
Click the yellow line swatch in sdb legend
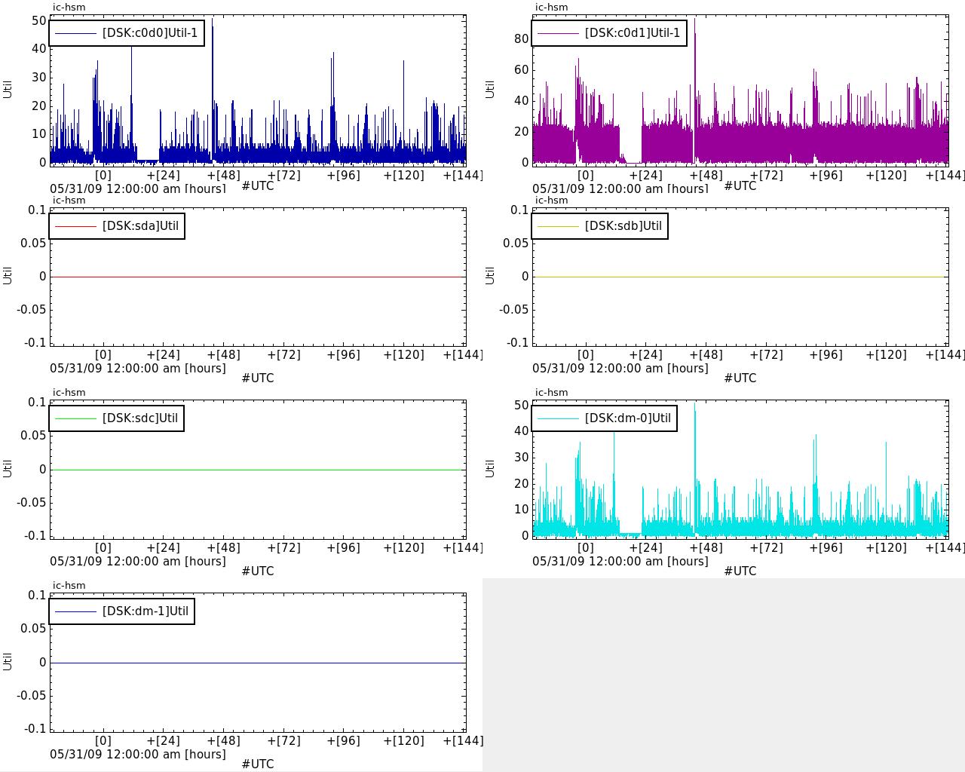[x=558, y=226]
